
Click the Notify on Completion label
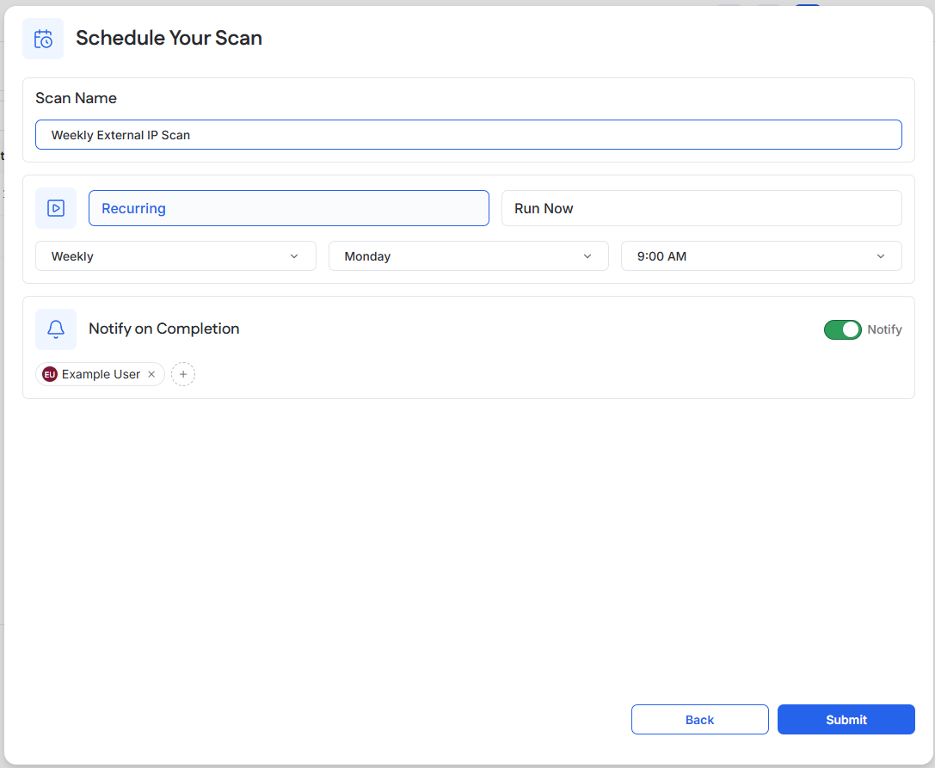click(x=164, y=329)
